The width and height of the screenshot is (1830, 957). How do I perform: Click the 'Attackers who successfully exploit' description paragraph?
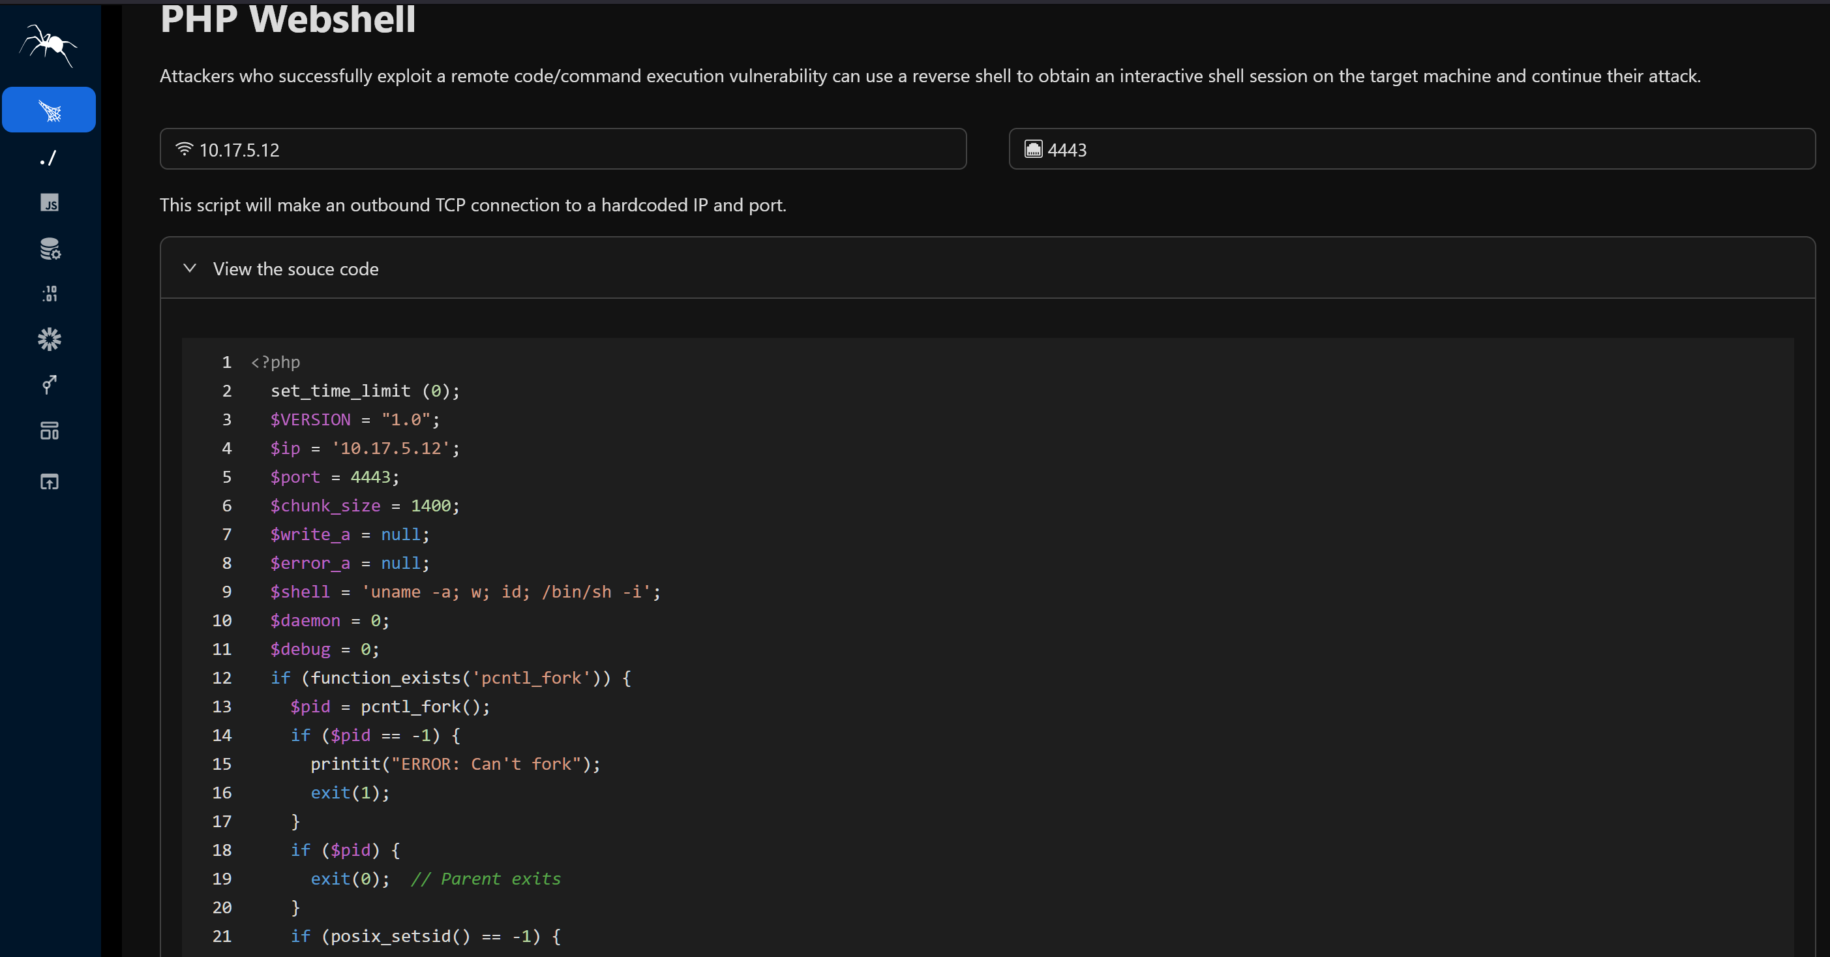click(930, 76)
